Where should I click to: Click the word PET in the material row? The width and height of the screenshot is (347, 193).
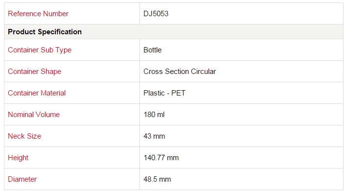pos(178,93)
